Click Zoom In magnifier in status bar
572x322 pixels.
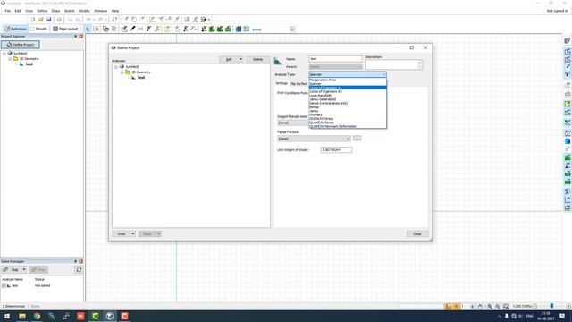(490, 306)
